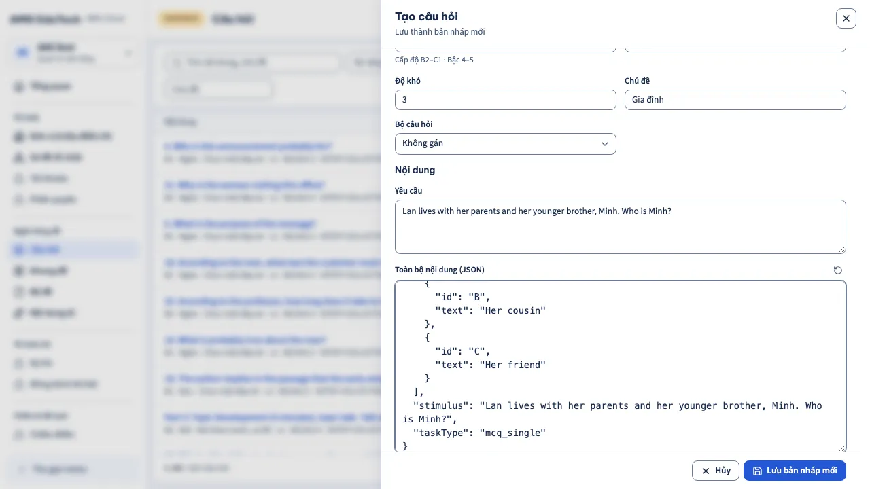The width and height of the screenshot is (870, 489).
Task: Focus the Độ khó input field
Action: [506, 100]
